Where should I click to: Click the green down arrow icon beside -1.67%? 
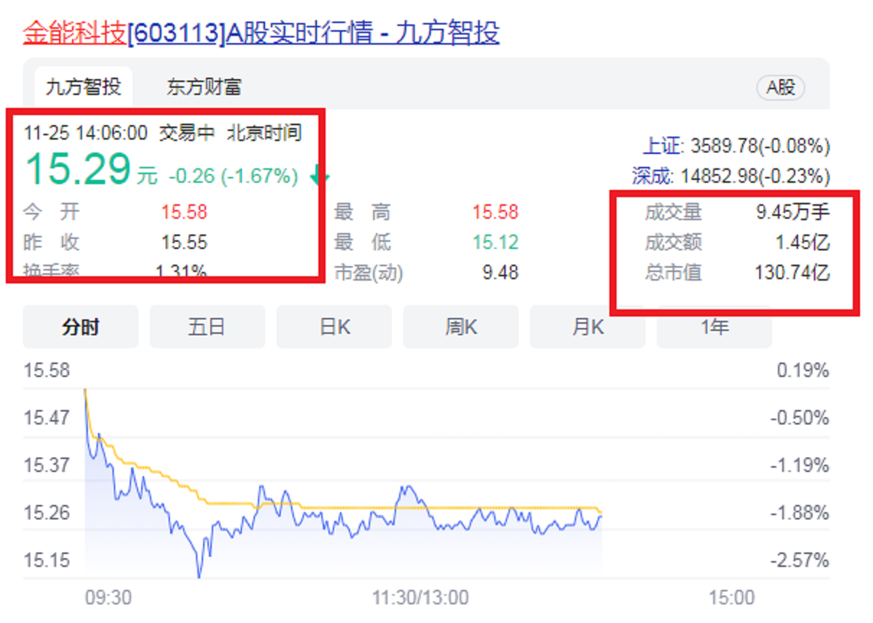pyautogui.click(x=320, y=176)
